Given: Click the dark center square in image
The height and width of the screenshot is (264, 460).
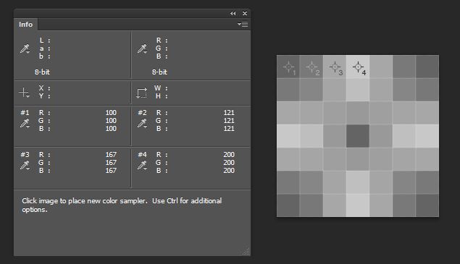Looking at the screenshot, I should 358,136.
